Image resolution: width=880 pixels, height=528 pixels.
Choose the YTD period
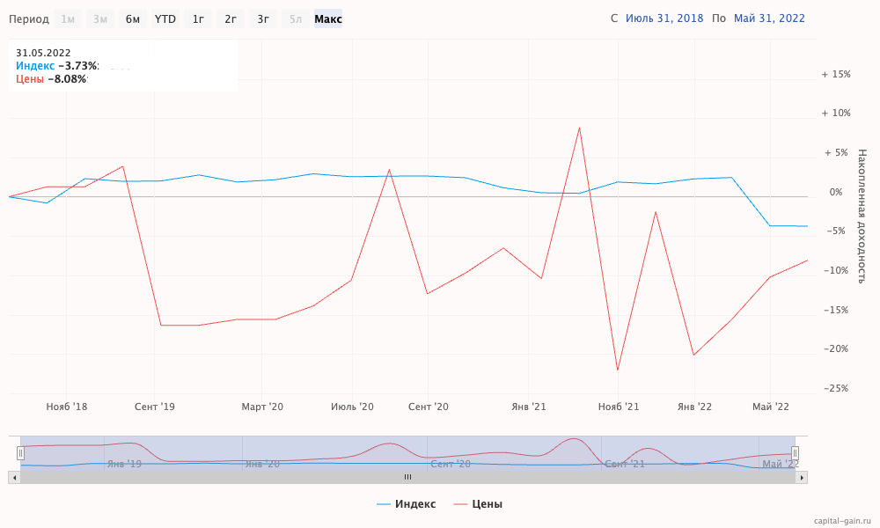(x=165, y=19)
